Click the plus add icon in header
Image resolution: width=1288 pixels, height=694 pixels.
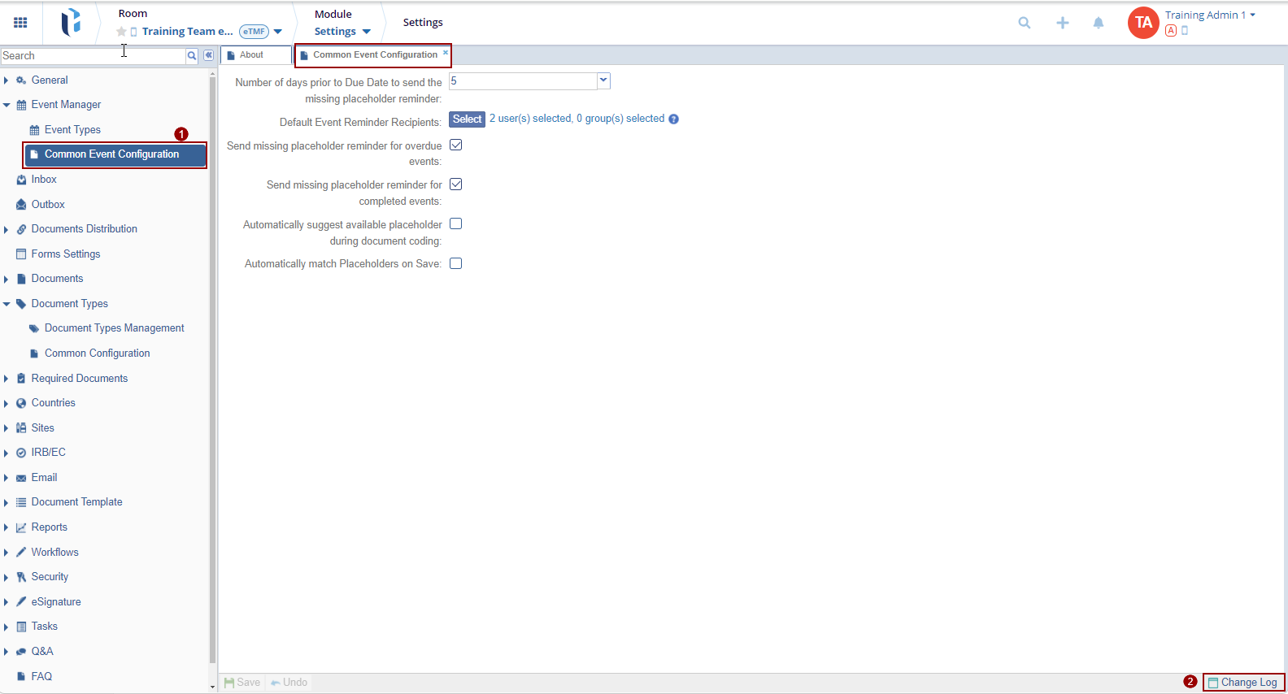[1062, 23]
